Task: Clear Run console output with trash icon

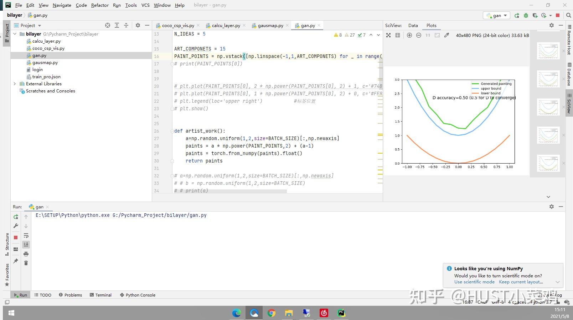Action: [x=26, y=263]
